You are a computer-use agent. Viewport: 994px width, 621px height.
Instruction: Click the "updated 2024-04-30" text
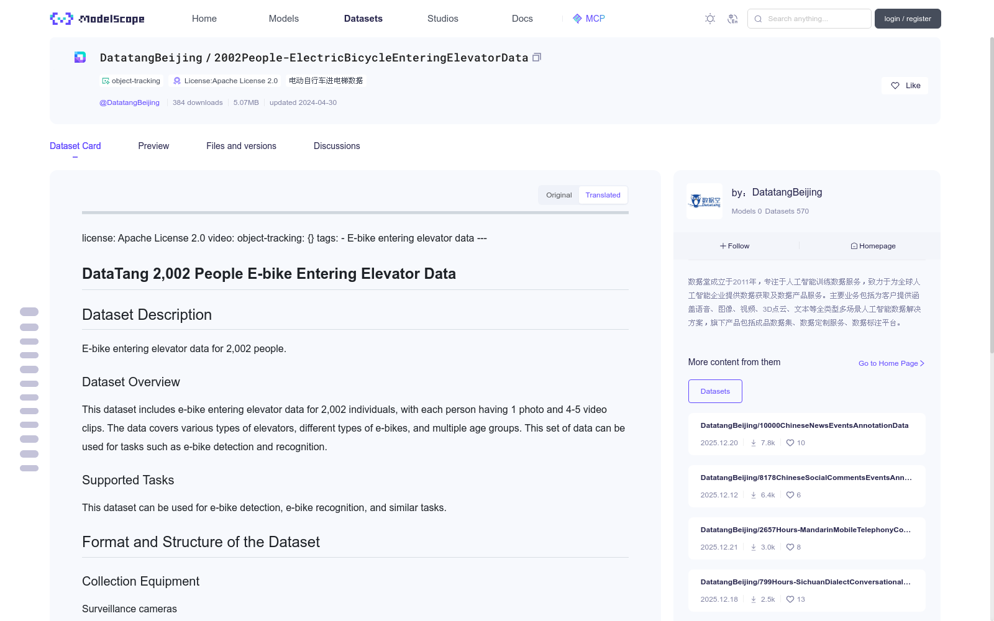(x=303, y=102)
